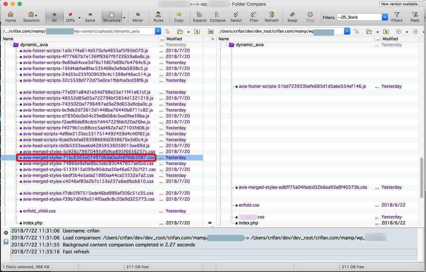Screen dimensions: 426x272
Task: Select avia-merged-styles-71bc6365e07497d6da0aafe6f9db5087.css
Action: click(89, 158)
